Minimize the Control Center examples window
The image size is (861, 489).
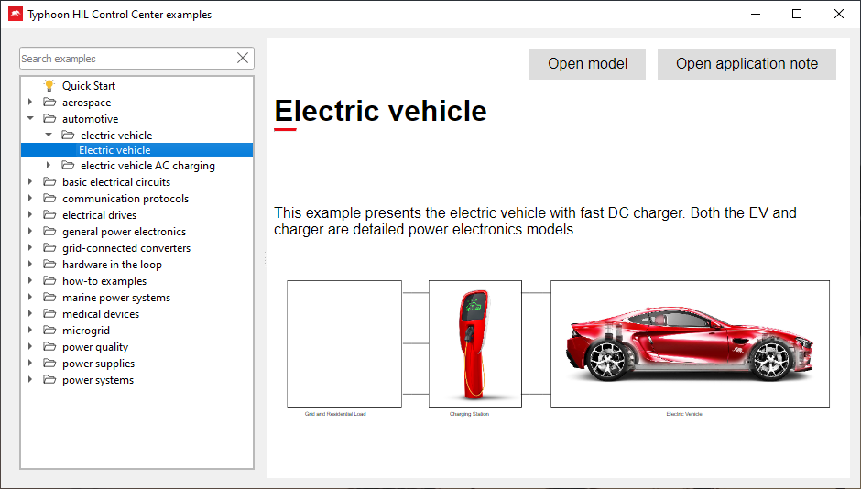coord(756,15)
